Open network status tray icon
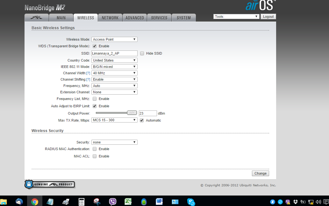Screen dimensions: 329x206 [x=311, y=202]
